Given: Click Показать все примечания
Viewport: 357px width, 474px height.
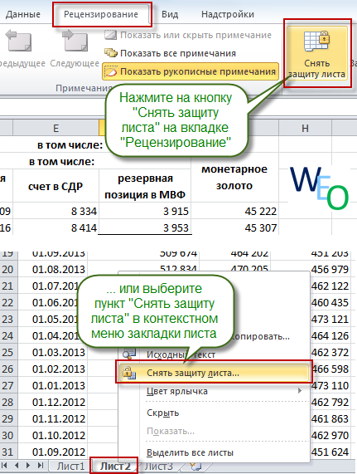Looking at the screenshot, I should pos(170,53).
